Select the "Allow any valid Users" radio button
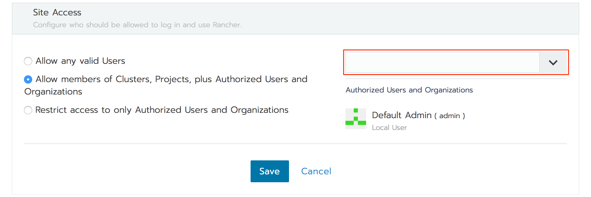The image size is (591, 197). pyautogui.click(x=28, y=61)
